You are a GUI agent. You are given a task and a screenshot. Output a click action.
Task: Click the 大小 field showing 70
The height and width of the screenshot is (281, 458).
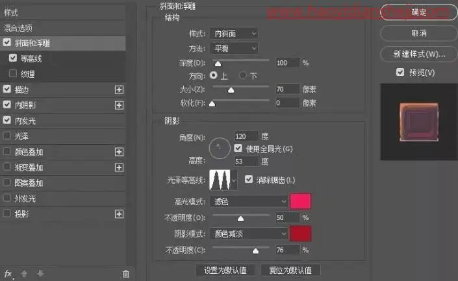(x=288, y=89)
